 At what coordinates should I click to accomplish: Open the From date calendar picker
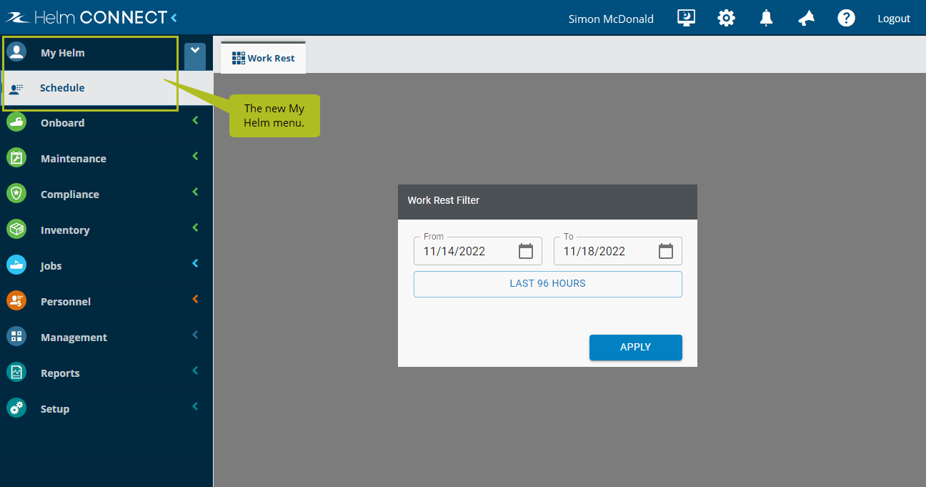(526, 251)
